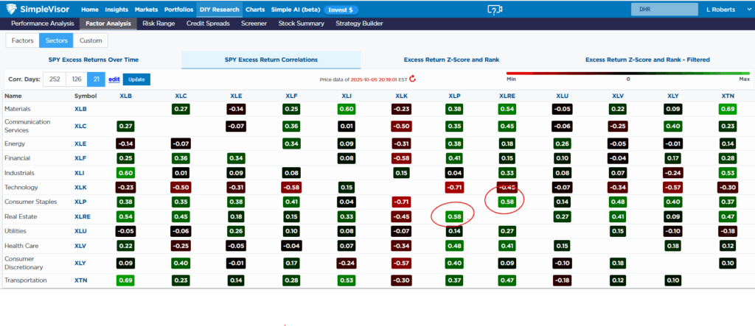The height and width of the screenshot is (326, 755).
Task: Click -0.71 cell in Technology row
Action: click(x=454, y=187)
